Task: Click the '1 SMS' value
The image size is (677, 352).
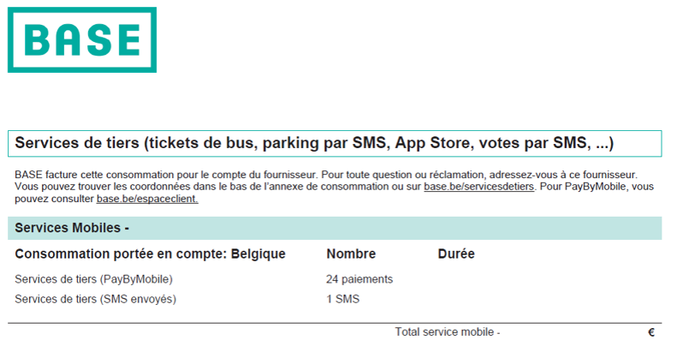Action: click(343, 299)
